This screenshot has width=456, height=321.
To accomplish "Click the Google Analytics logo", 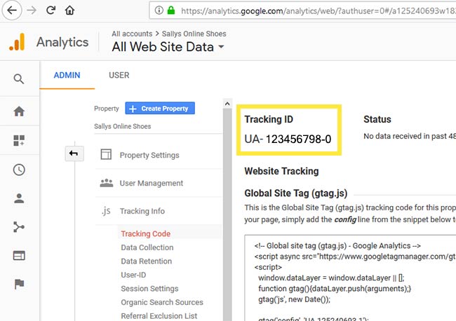I will tap(17, 42).
